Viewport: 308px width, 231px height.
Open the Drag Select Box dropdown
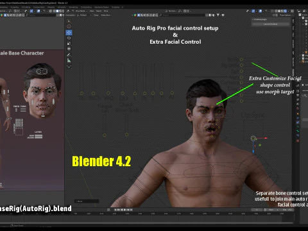pyautogui.click(x=107, y=15)
